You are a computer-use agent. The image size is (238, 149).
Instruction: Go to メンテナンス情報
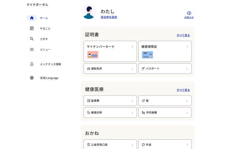pos(50,64)
